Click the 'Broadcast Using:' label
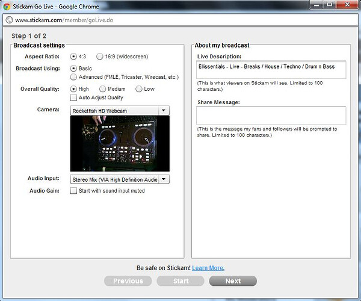Image resolution: width=361 pixels, height=301 pixels. point(38,69)
